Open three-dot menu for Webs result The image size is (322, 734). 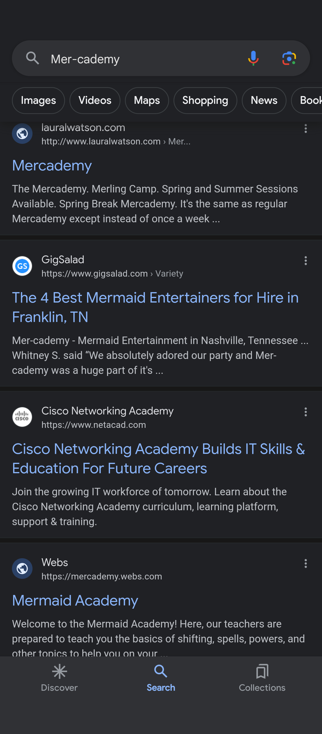pos(306,564)
